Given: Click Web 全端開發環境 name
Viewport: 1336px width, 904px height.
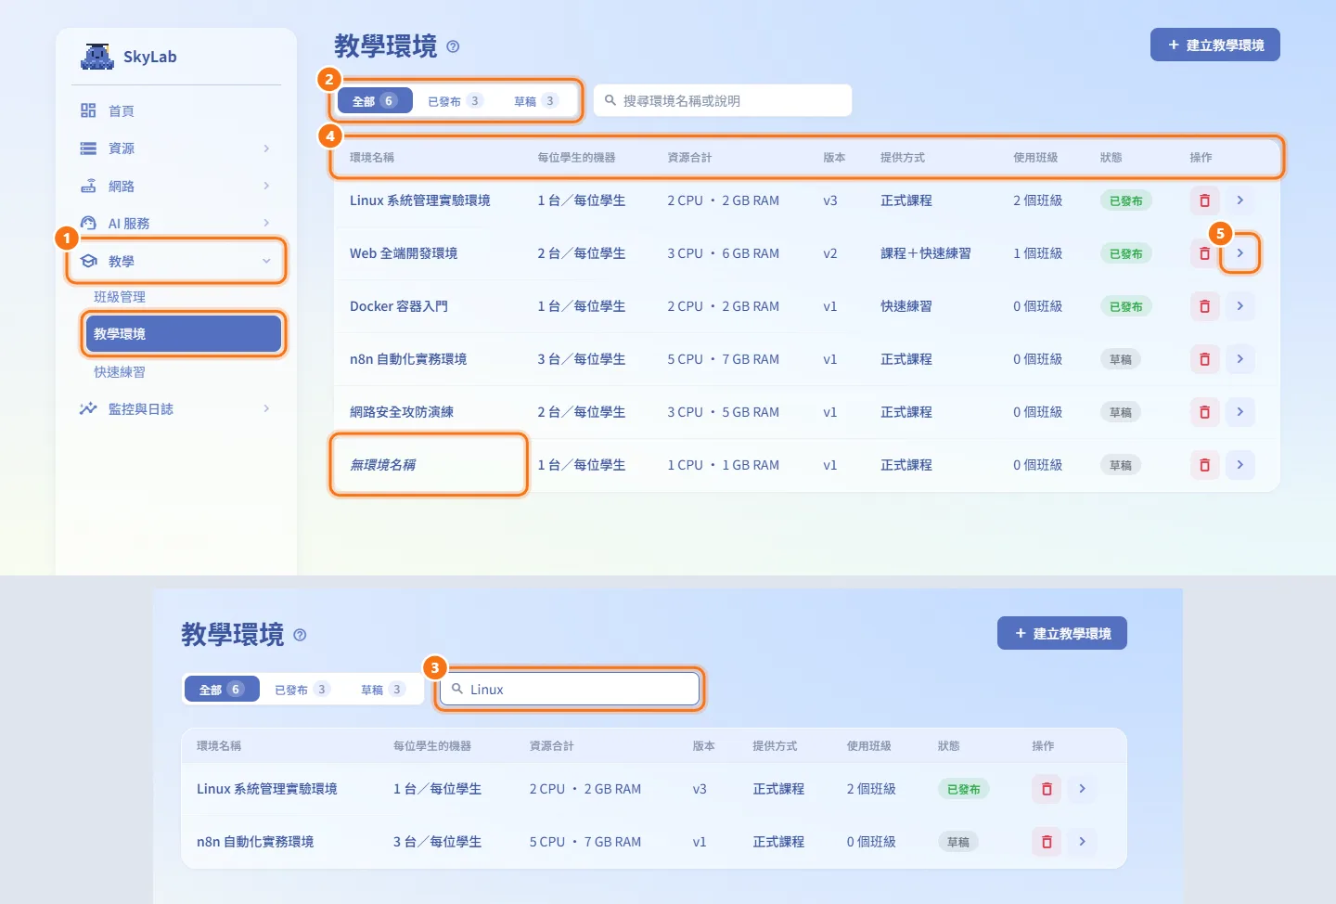Looking at the screenshot, I should pyautogui.click(x=404, y=253).
